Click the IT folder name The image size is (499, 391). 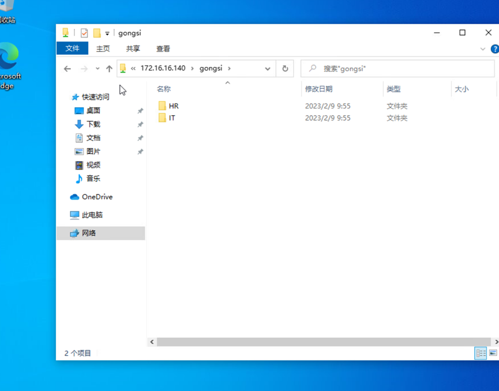[x=172, y=118]
